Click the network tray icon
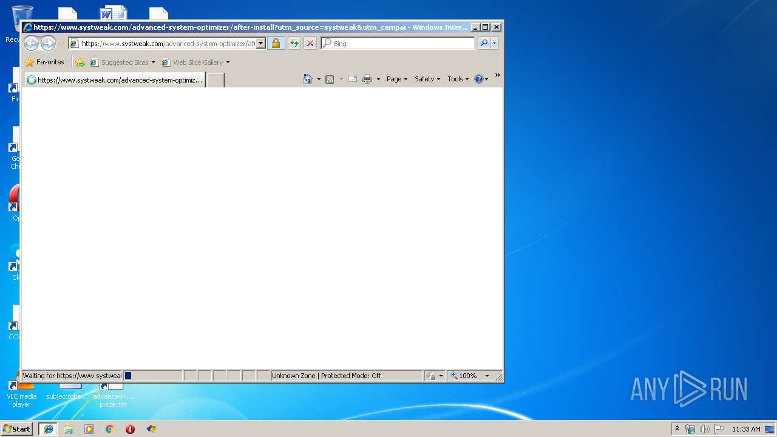This screenshot has width=777, height=437. pos(690,429)
